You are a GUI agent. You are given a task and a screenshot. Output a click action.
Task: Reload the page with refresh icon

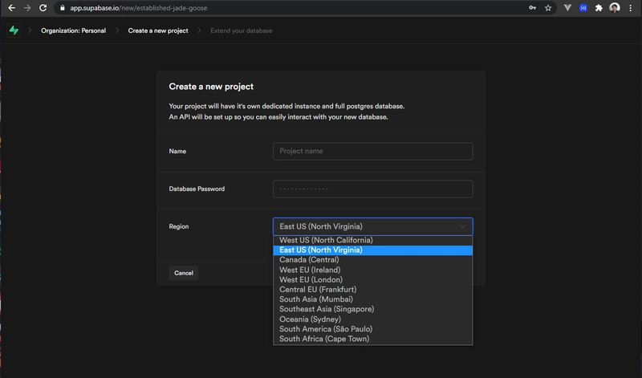(43, 8)
